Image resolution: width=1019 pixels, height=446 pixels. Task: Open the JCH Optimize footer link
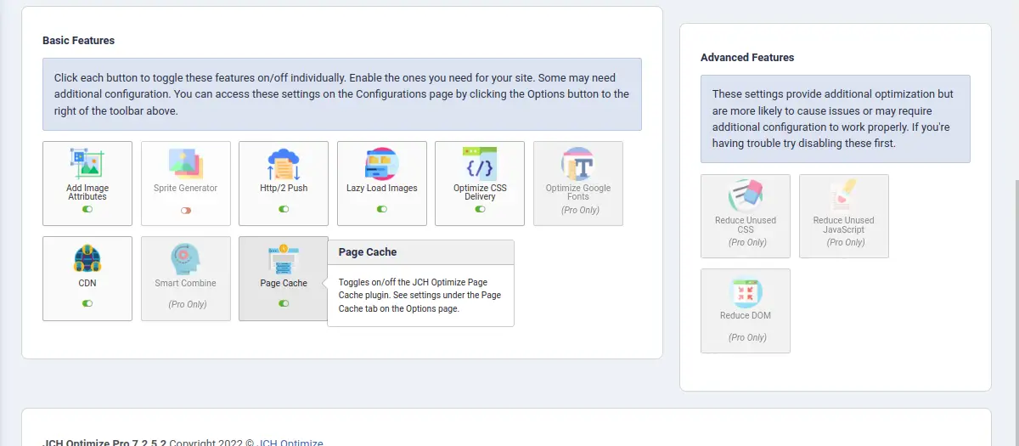click(291, 443)
